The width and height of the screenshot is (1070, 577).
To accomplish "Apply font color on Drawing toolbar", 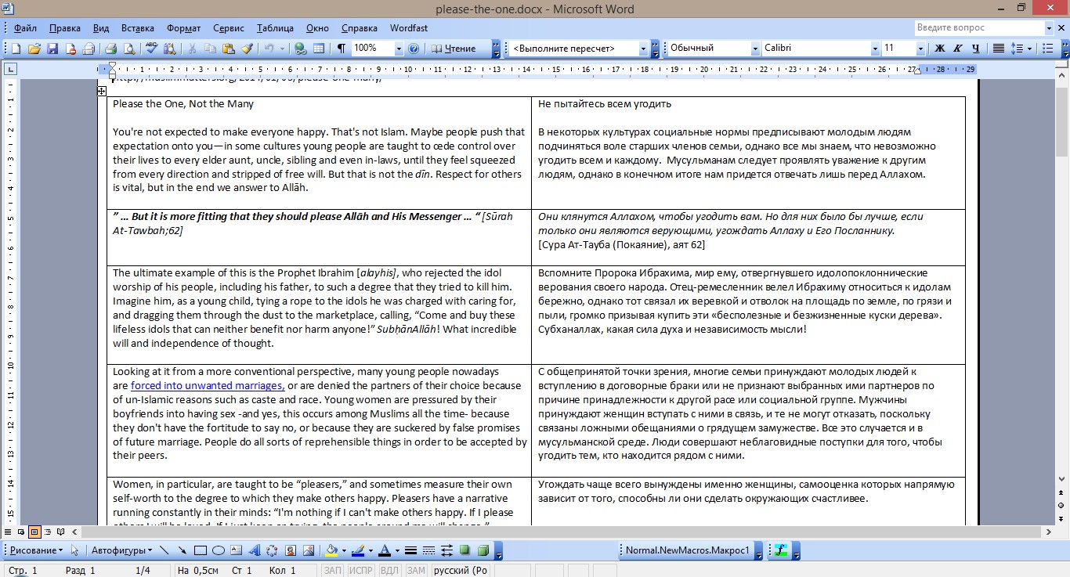I will coord(384,550).
